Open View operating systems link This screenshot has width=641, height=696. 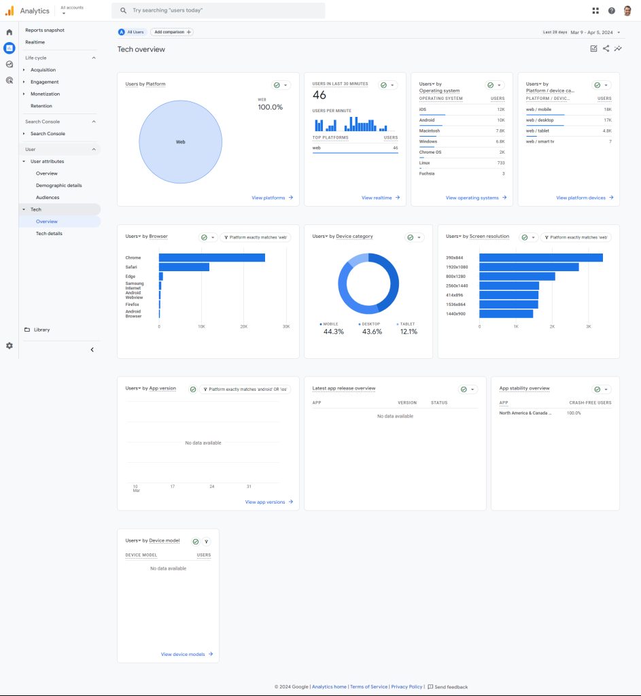(x=477, y=198)
